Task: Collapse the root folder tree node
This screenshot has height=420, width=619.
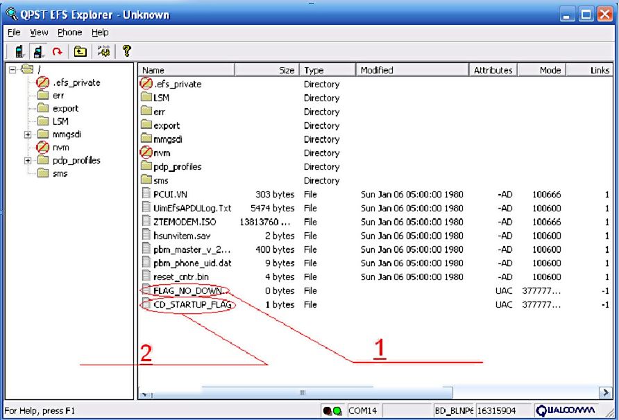Action: pyautogui.click(x=12, y=70)
